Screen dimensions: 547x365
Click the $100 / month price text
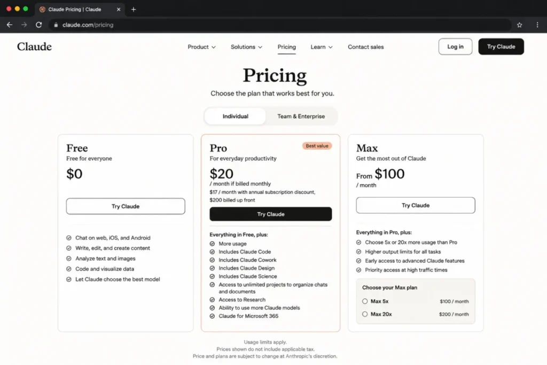coord(454,301)
